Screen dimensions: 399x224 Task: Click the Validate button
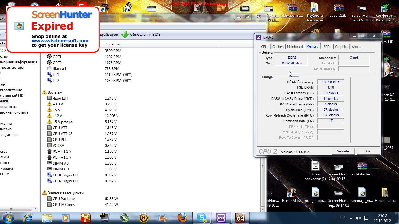[x=343, y=151]
